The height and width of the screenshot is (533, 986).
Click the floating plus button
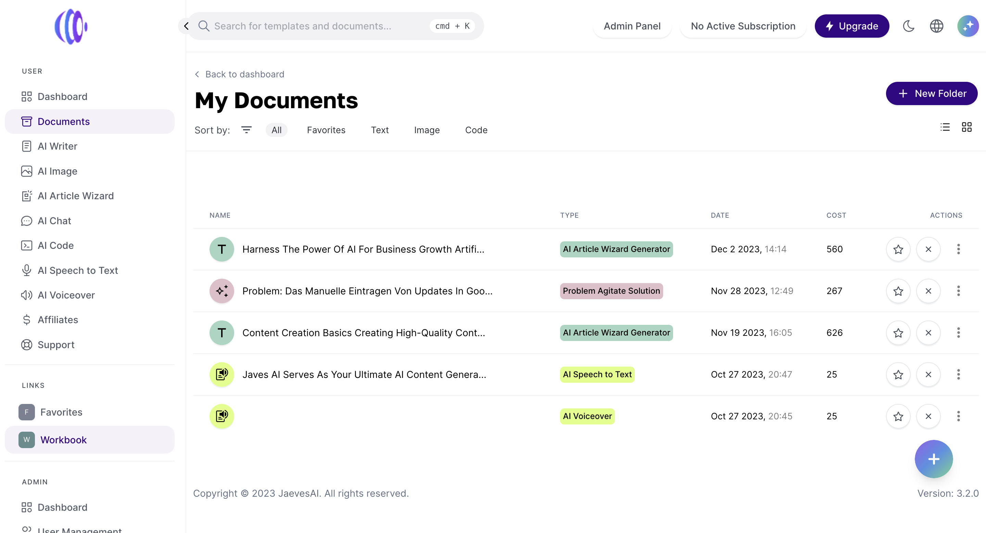pyautogui.click(x=934, y=459)
